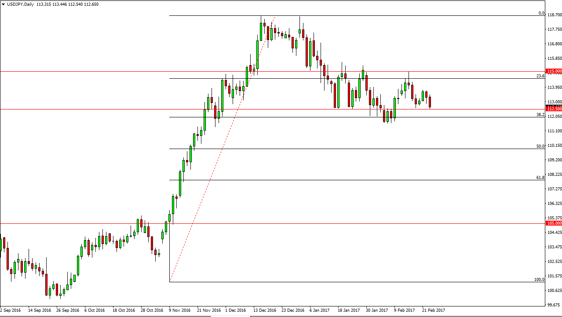The width and height of the screenshot is (562, 317).
Task: Click the 21 Feb 2017 date label
Action: [x=433, y=310]
